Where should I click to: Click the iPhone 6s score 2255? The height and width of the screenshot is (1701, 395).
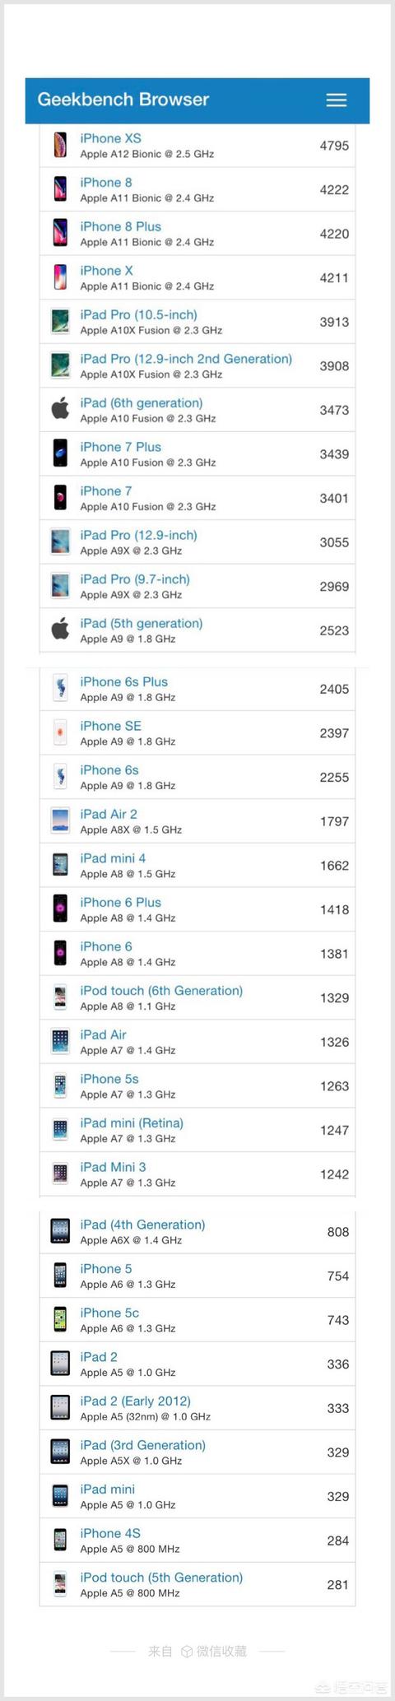click(x=334, y=777)
